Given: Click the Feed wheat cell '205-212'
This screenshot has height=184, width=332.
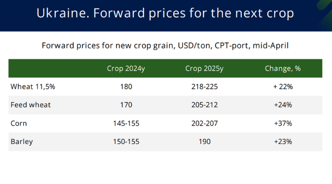Looking at the screenshot, I should pos(204,105).
